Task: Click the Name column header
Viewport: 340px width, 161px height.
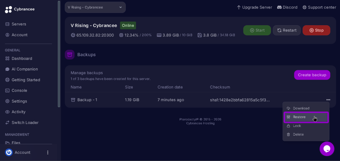Action: [x=76, y=87]
